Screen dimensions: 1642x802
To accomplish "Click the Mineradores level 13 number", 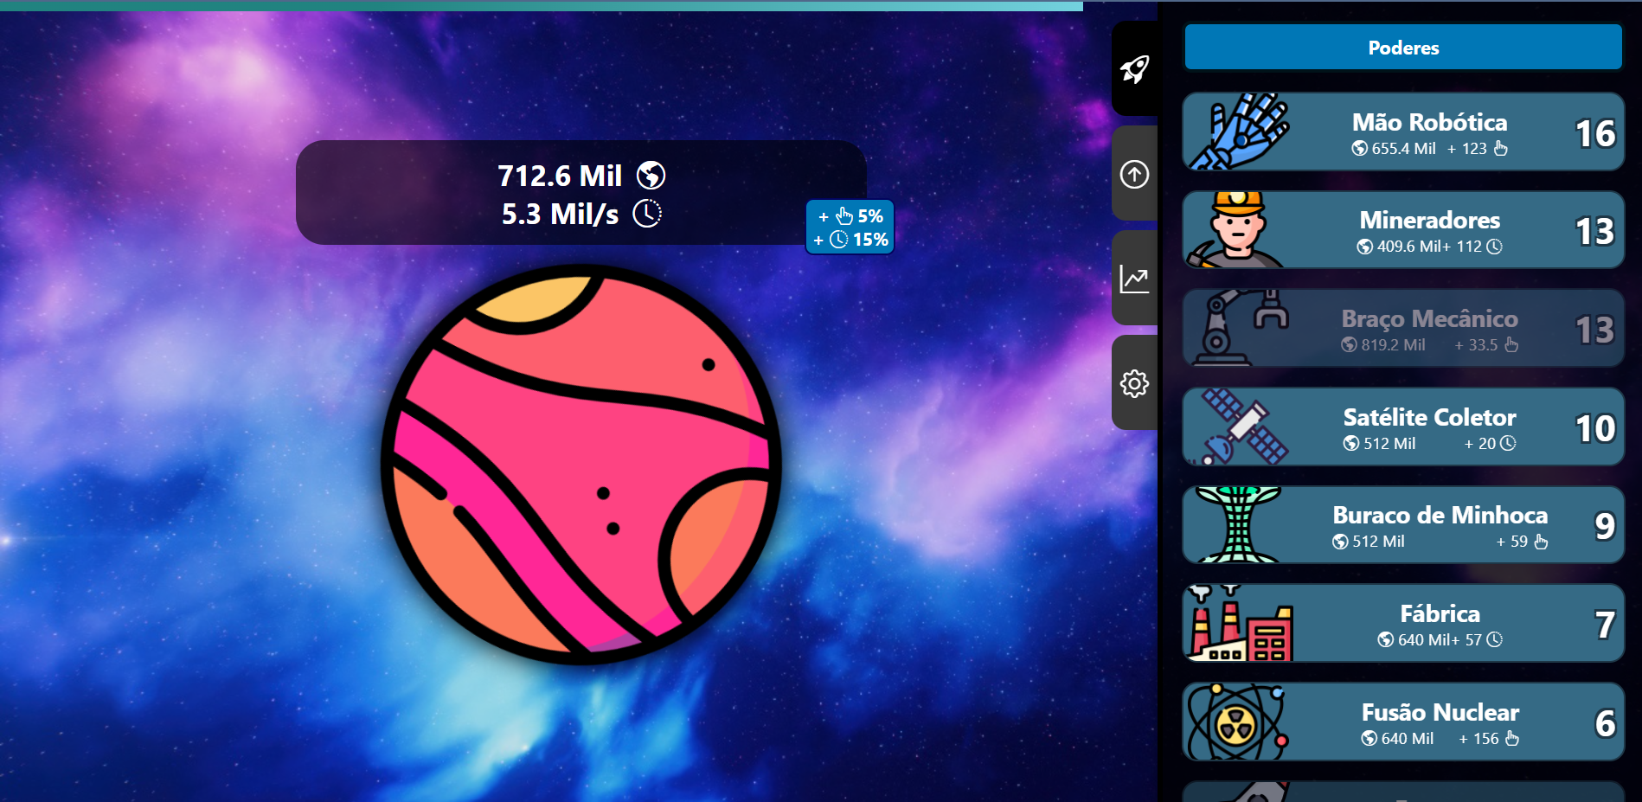I will tap(1595, 232).
